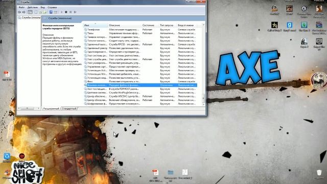Click the services list scroll-down arrow
This screenshot has width=327, height=184.
(x=203, y=105)
